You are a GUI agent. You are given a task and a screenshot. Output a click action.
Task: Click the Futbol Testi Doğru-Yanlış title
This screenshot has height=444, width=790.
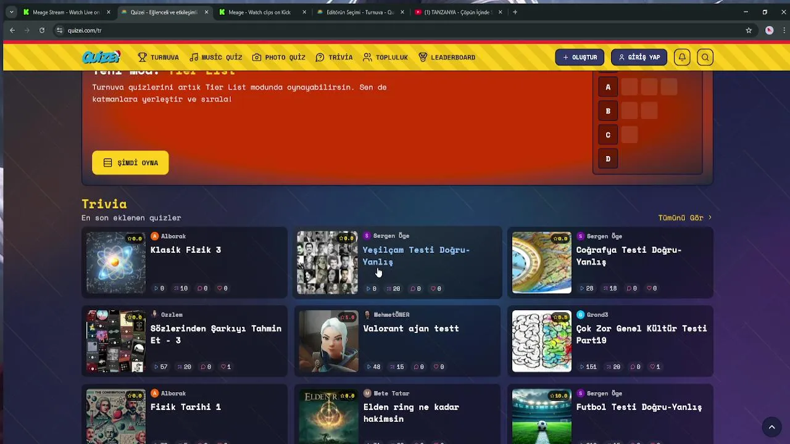point(639,407)
